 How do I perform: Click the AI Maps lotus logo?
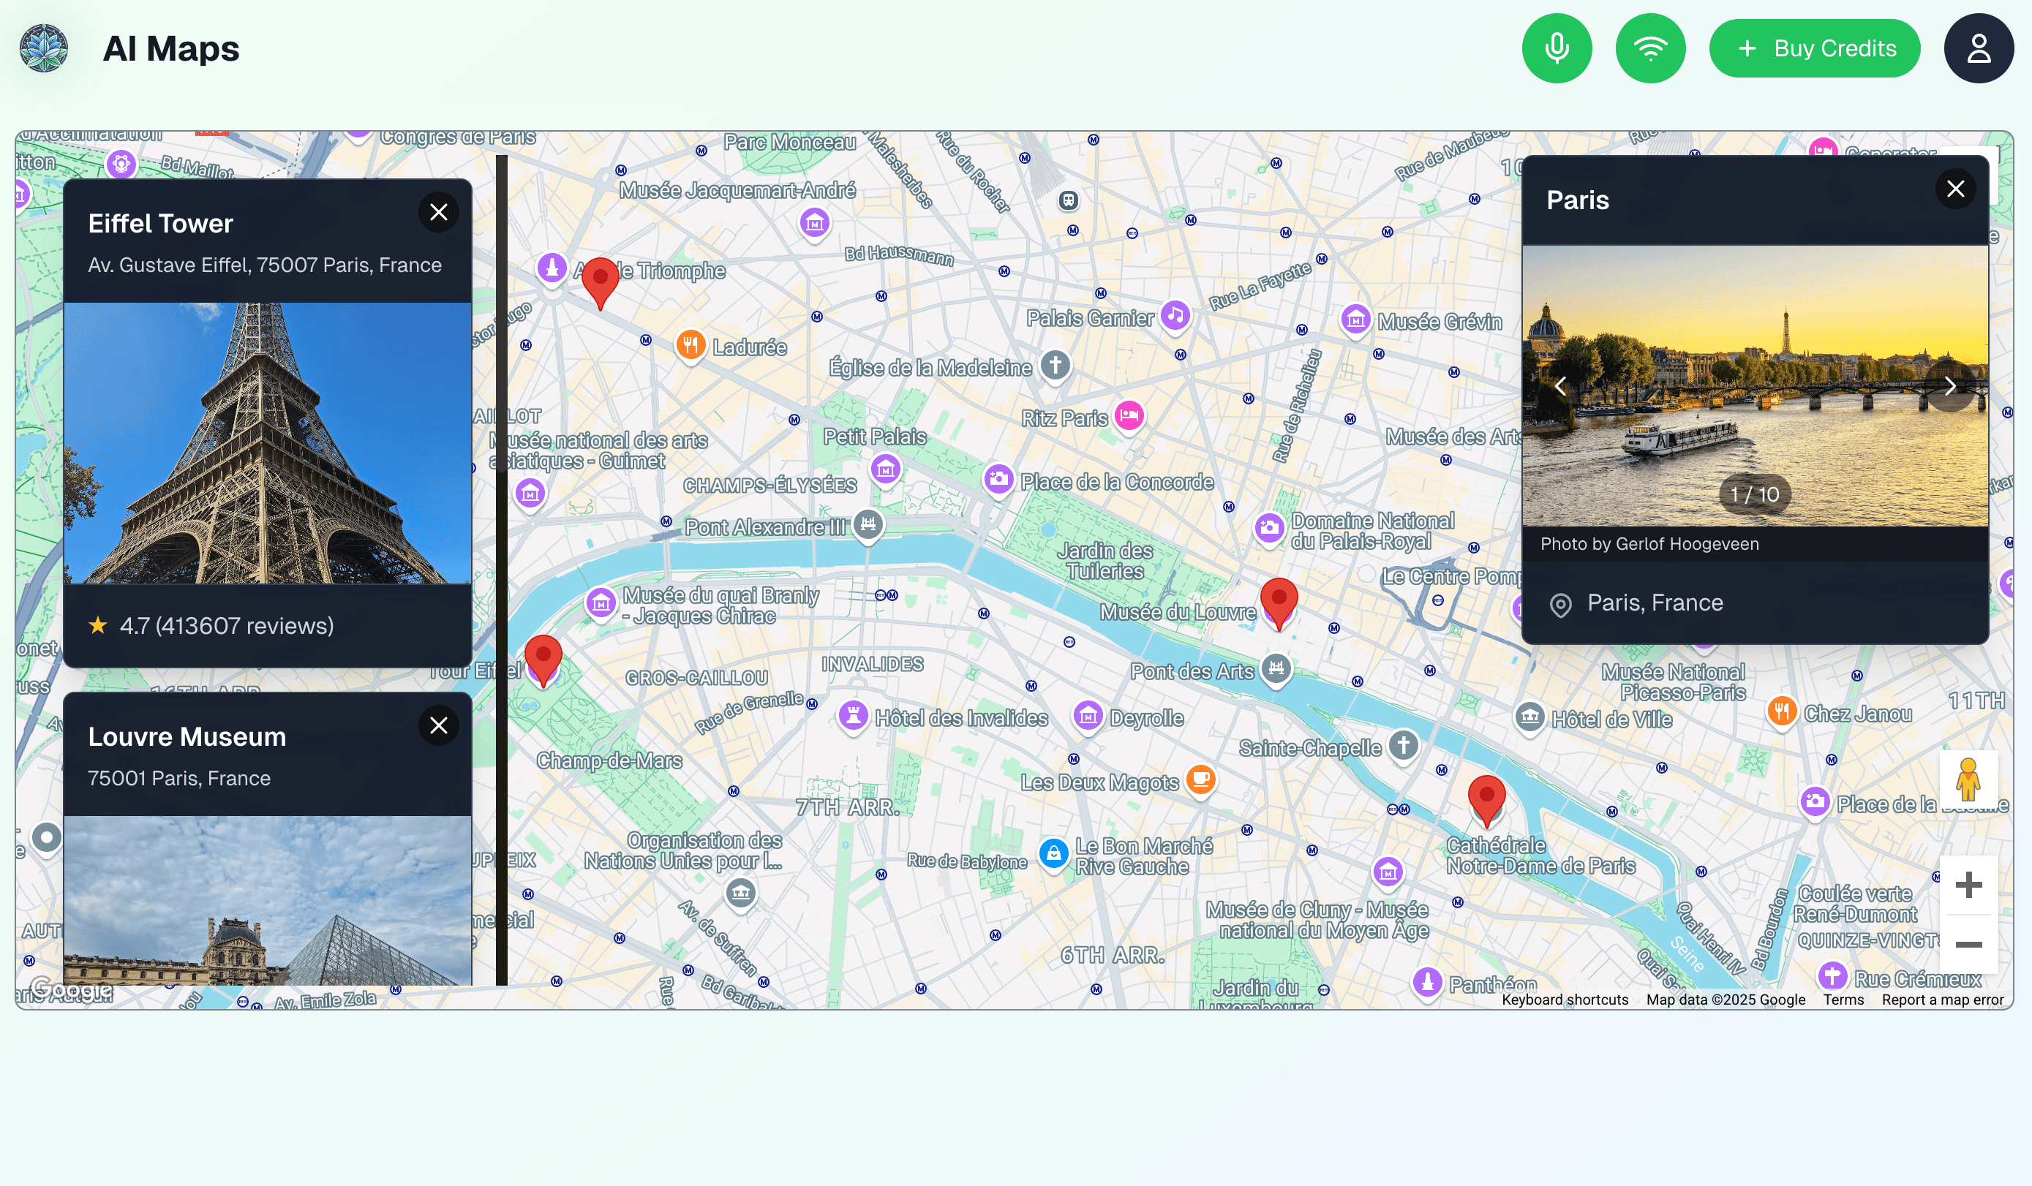point(44,48)
